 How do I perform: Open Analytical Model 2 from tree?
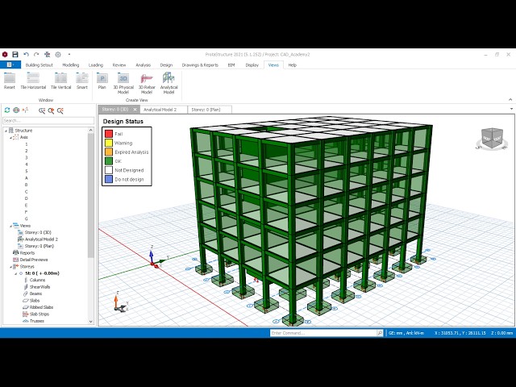click(x=41, y=239)
